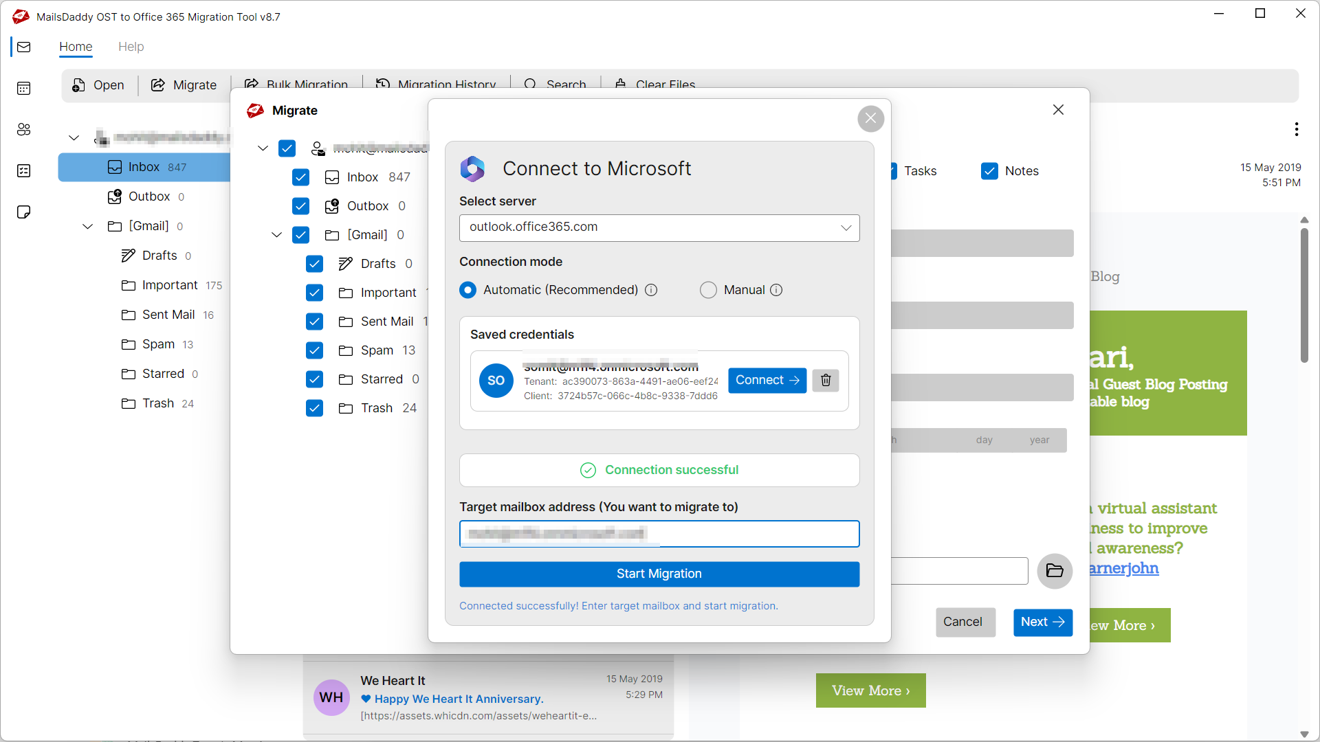
Task: Click Connect on the saved credential
Action: click(x=767, y=380)
